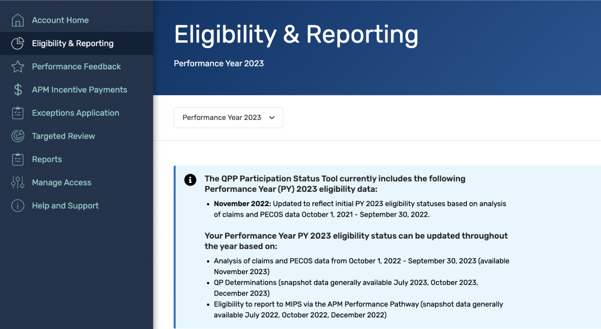The width and height of the screenshot is (601, 329).
Task: Click the Reports checklist icon
Action: pos(18,159)
